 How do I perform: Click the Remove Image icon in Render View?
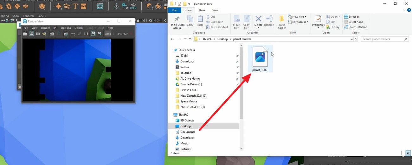[x=100, y=34]
